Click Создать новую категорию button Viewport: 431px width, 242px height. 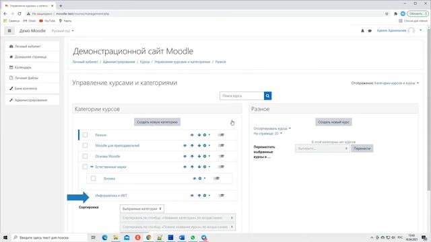click(x=157, y=122)
